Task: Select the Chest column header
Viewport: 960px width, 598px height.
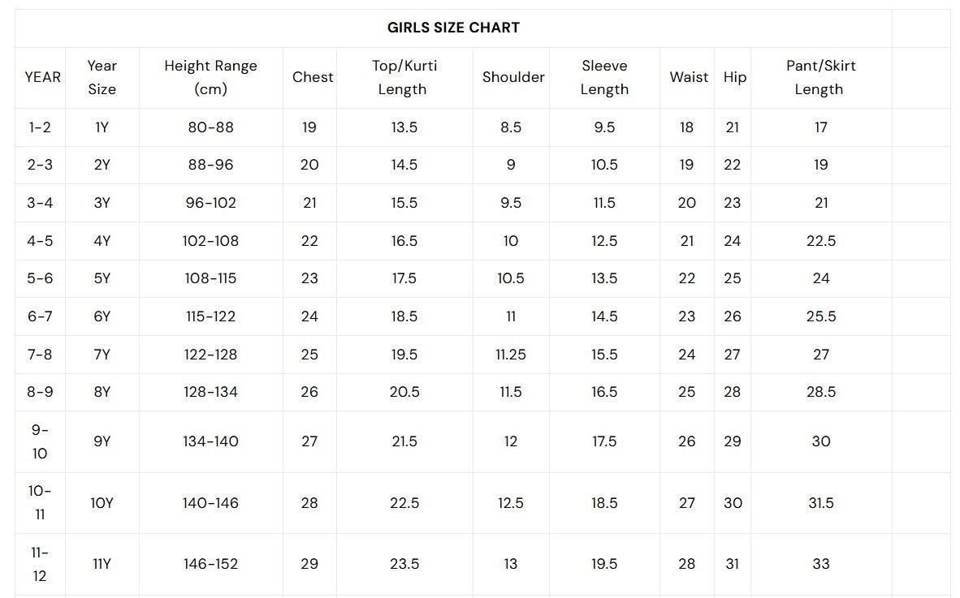Action: 313,77
